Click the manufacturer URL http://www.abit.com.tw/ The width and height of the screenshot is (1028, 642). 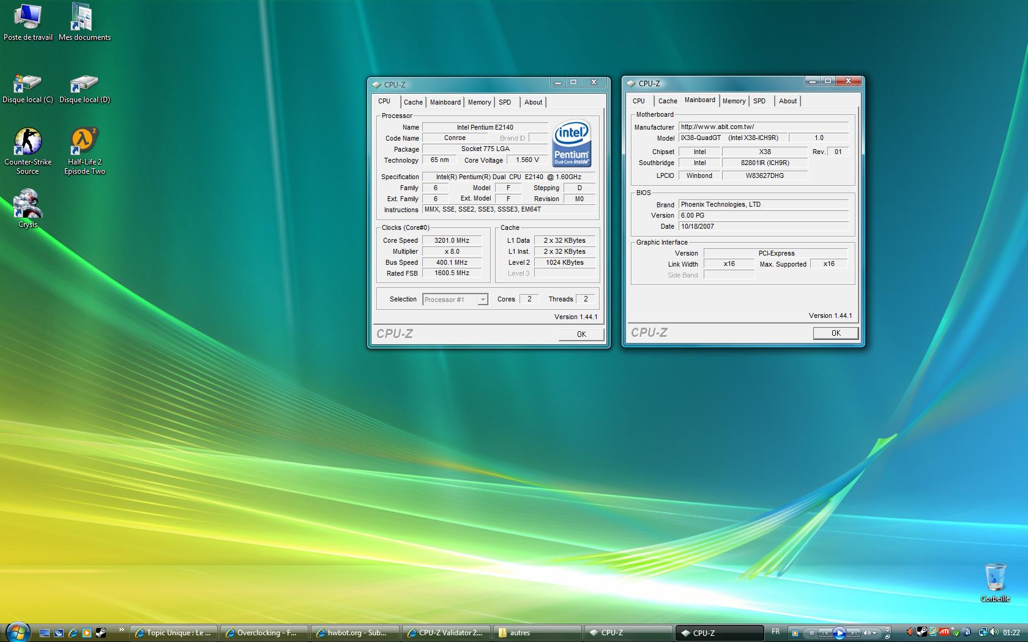pyautogui.click(x=764, y=127)
